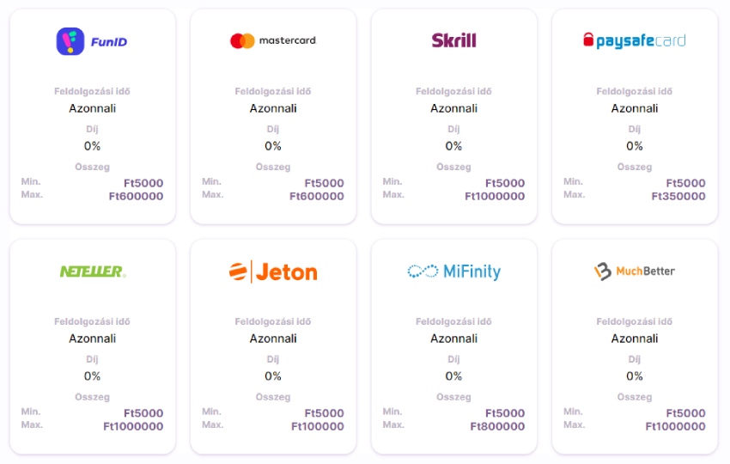Click the MuchBetter logo
The height and width of the screenshot is (464, 730).
634,272
